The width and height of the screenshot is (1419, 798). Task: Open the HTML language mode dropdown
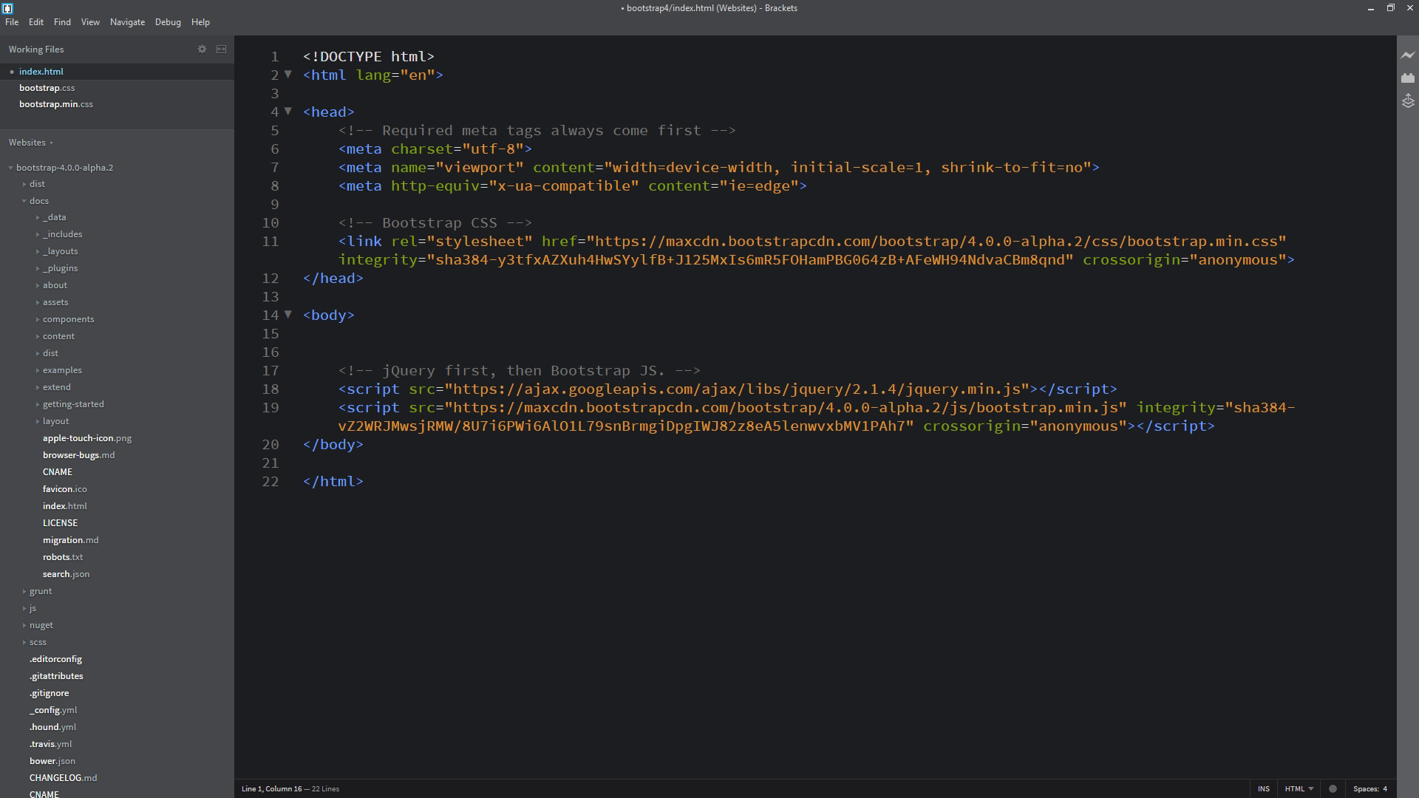[1299, 788]
